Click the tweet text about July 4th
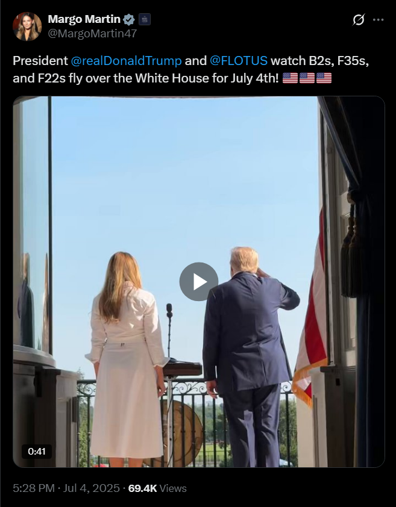This screenshot has width=396, height=507. pos(190,69)
